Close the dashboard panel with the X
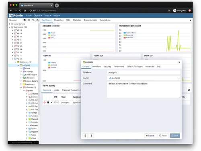201x151 pixels. tap(191, 20)
